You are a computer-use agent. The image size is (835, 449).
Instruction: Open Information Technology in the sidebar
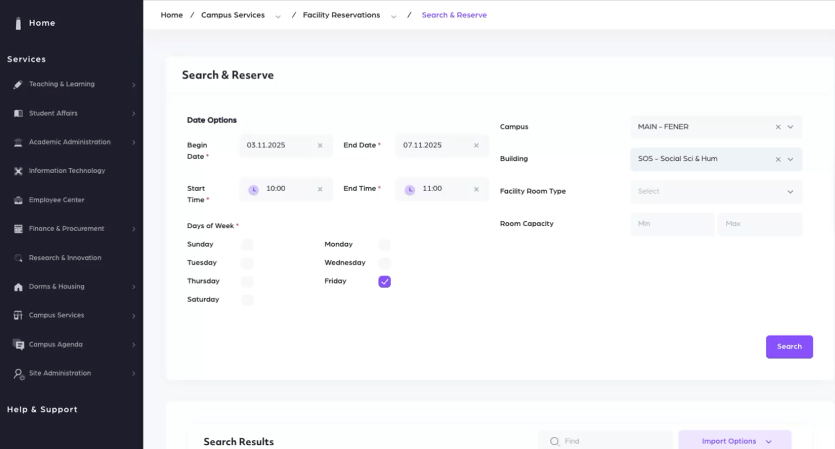(x=66, y=171)
